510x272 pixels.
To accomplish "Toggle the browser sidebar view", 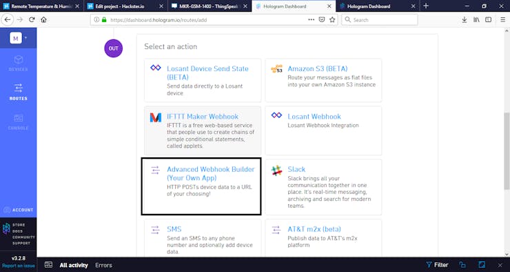I will (488, 20).
